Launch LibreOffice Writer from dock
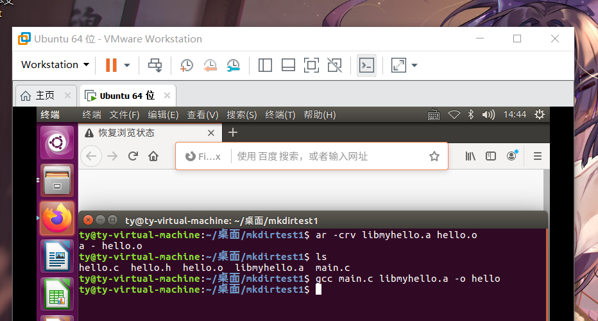The height and width of the screenshot is (321, 598). coord(57,256)
